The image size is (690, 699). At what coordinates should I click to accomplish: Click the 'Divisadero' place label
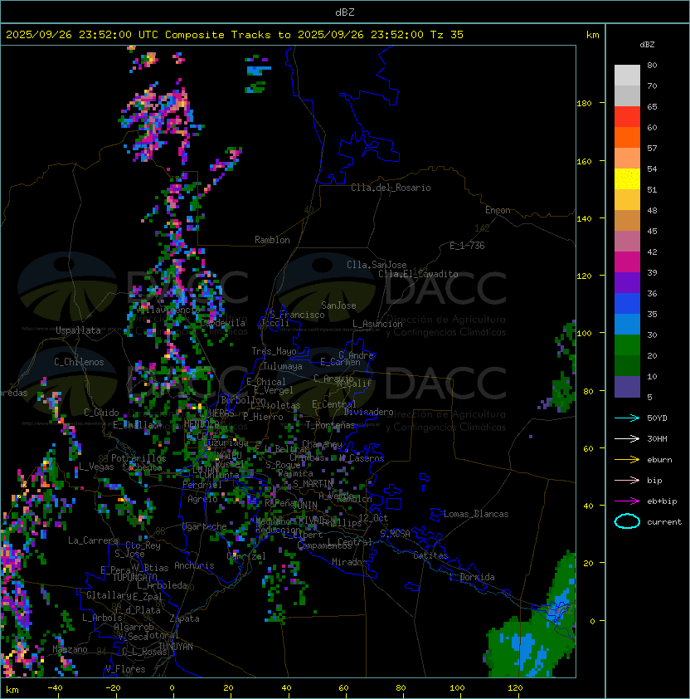point(368,412)
